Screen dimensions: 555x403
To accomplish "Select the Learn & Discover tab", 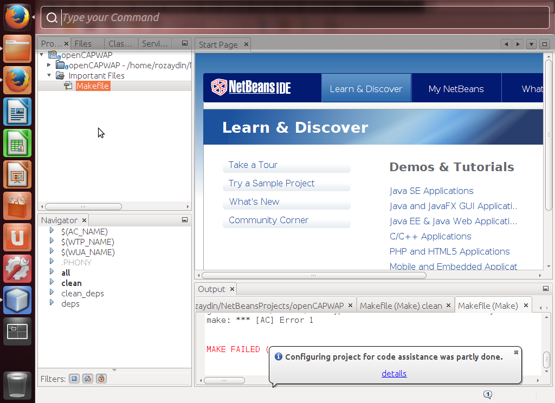I will pyautogui.click(x=366, y=89).
